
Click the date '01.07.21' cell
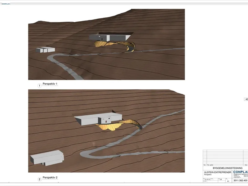[x=207, y=179]
